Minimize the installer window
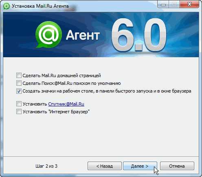 [x=163, y=4]
